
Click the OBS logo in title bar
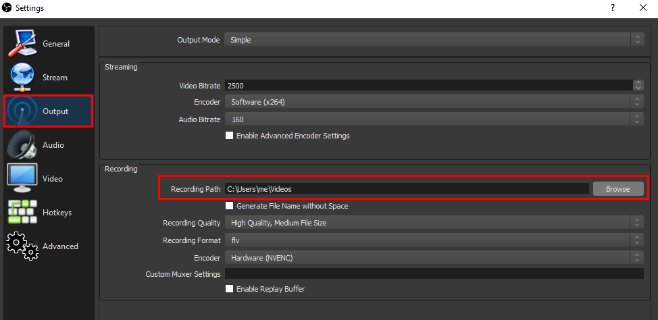click(7, 7)
